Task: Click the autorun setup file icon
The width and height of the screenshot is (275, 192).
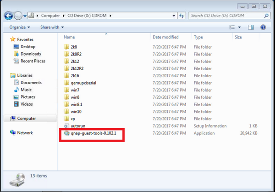Action: (66, 126)
